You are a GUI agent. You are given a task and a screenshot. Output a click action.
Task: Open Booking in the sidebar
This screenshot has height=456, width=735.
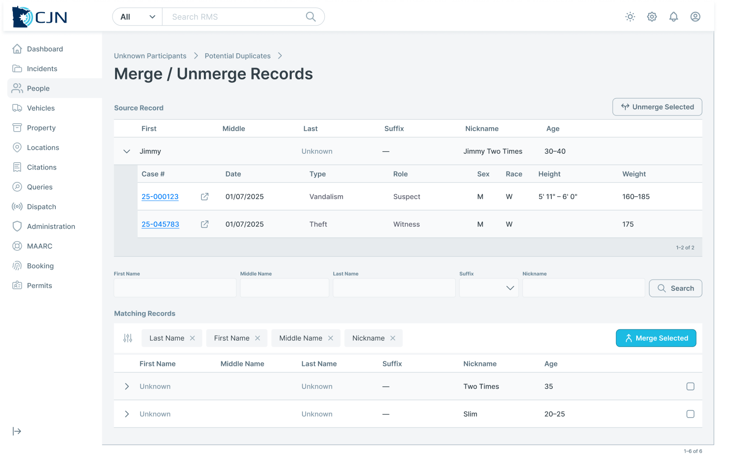[55, 266]
